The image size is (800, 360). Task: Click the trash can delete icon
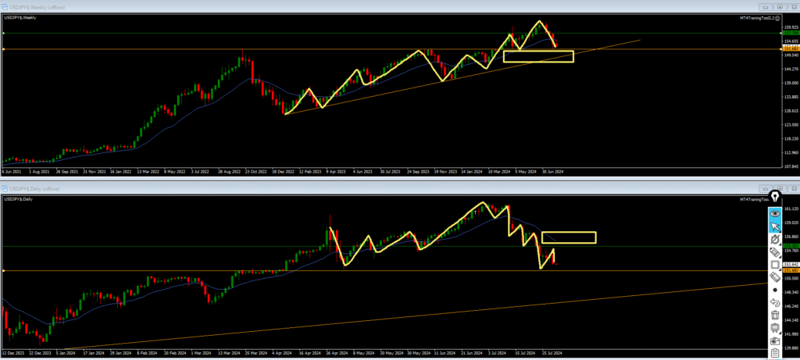coord(775,315)
